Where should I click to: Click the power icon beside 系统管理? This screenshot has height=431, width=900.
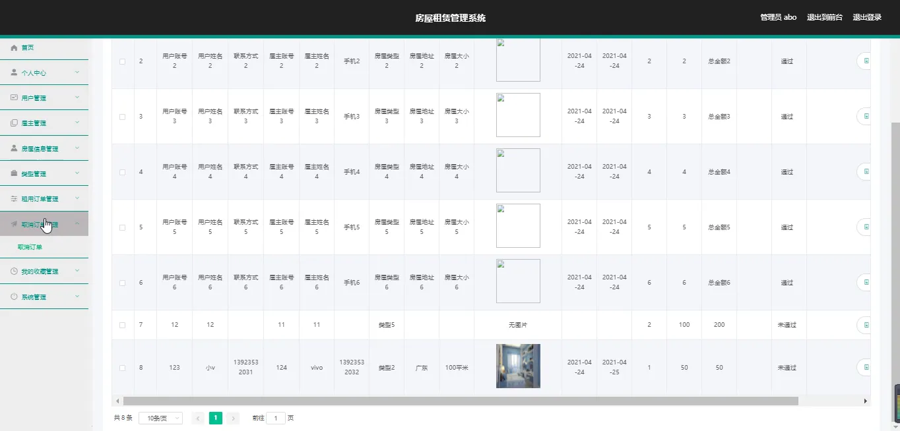pyautogui.click(x=14, y=297)
